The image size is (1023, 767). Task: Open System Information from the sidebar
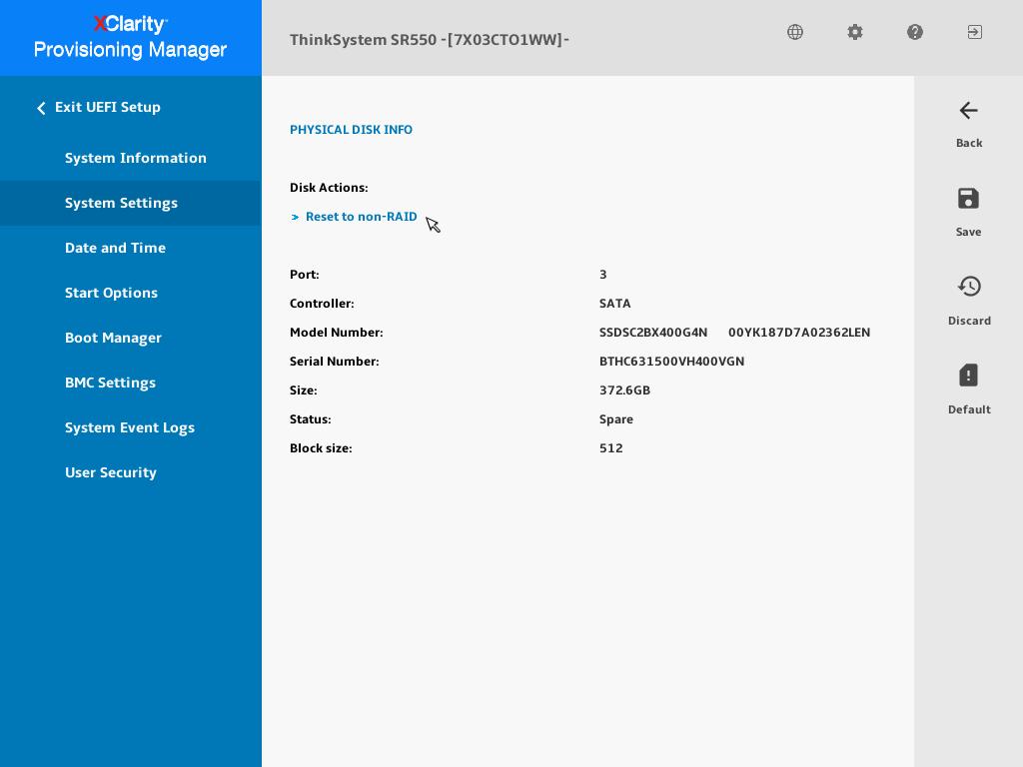[136, 158]
